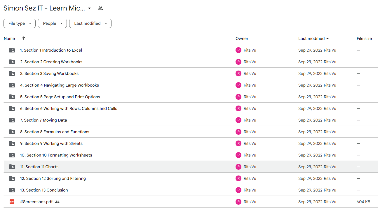
Task: Select "2. Section 2 Creating Workbooks"
Action: pos(51,62)
